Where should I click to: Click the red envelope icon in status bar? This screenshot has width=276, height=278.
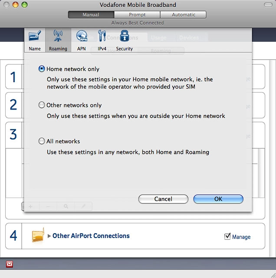[10, 264]
